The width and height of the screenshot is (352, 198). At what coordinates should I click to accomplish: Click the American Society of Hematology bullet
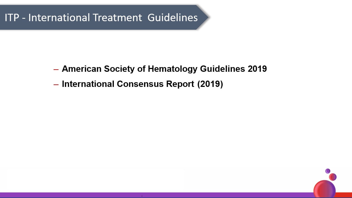point(164,69)
